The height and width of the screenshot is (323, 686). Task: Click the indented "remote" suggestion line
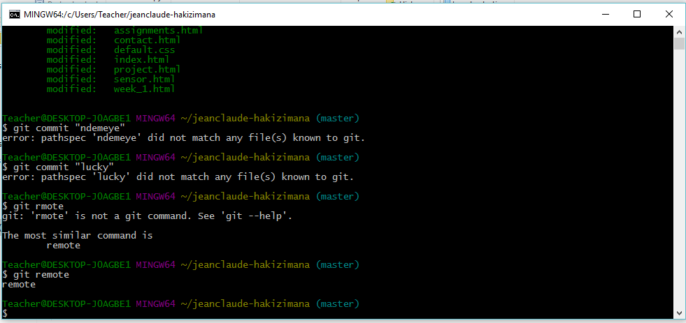click(x=64, y=246)
